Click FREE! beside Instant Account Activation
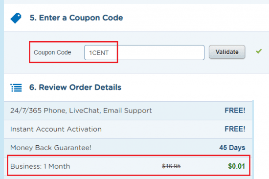Screen dimensions: 269x179 (x=235, y=129)
